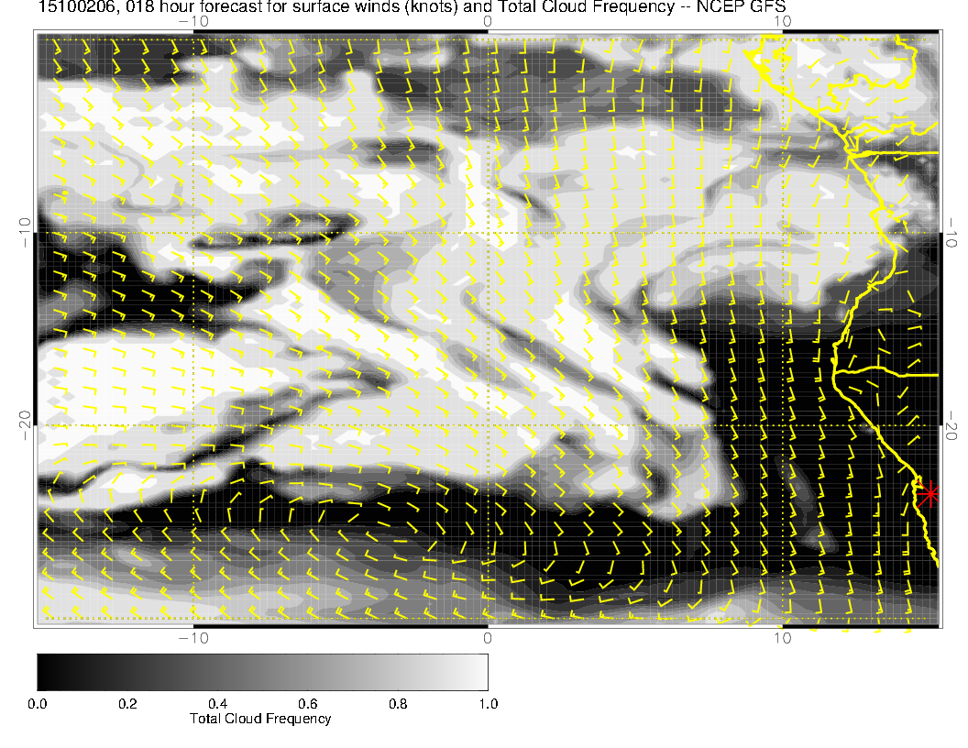
Task: Select the bottom axis longitude label 10
Action: pyautogui.click(x=781, y=637)
